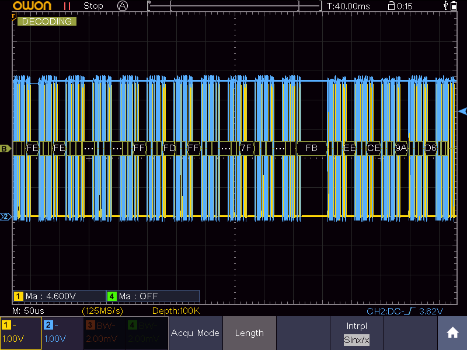This screenshot has width=467, height=350.
Task: Tap the Home icon button
Action: 452,332
